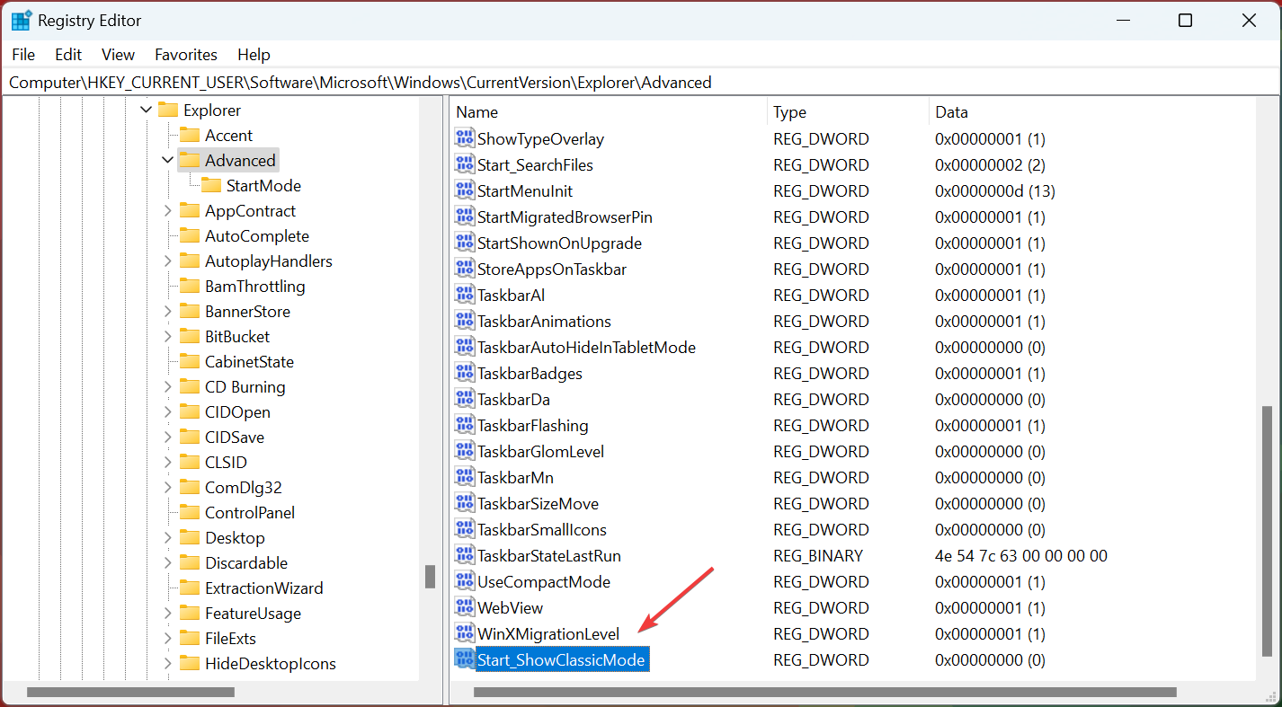
Task: Expand the FeatureUsage key
Action: point(168,613)
